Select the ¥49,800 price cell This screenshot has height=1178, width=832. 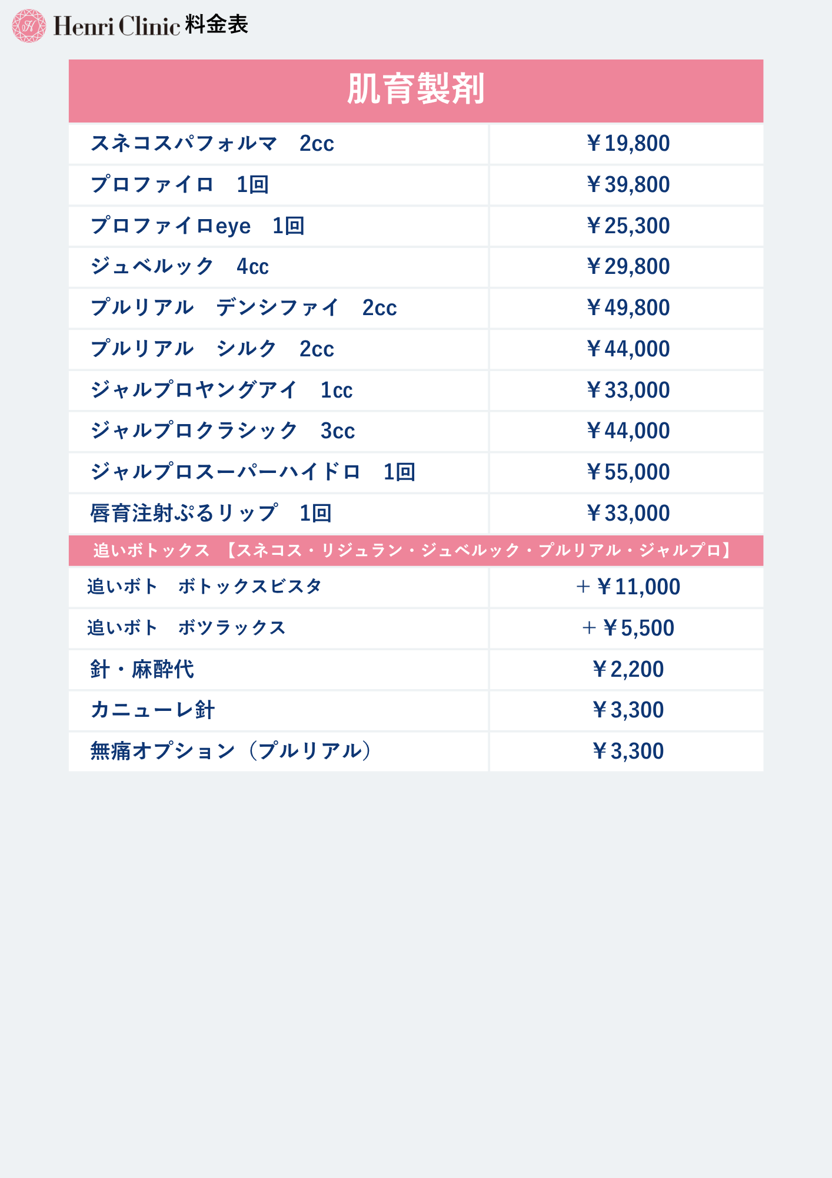627,308
